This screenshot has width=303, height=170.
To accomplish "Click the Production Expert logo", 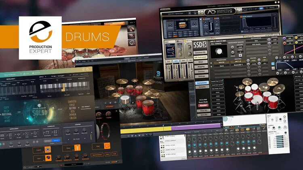I will pyautogui.click(x=40, y=38).
